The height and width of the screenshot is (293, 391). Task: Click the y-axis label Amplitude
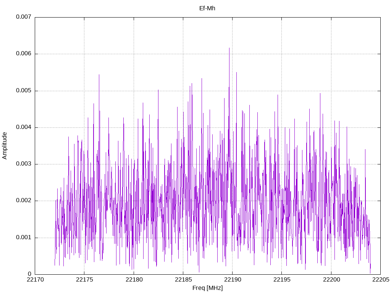pos(5,146)
